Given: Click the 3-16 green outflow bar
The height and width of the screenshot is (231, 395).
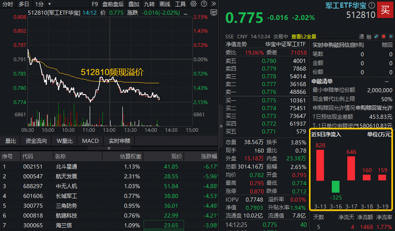Looking at the screenshot, I should [x=335, y=187].
